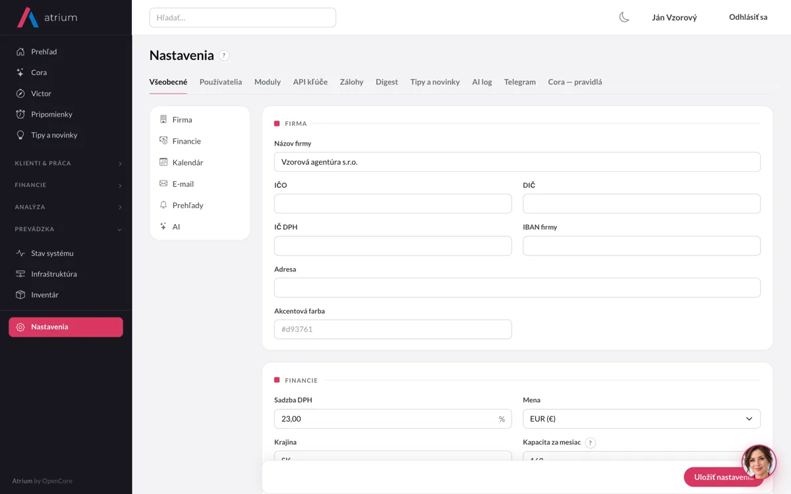Switch to the Používatelia tab
The height and width of the screenshot is (494, 791).
(x=221, y=82)
